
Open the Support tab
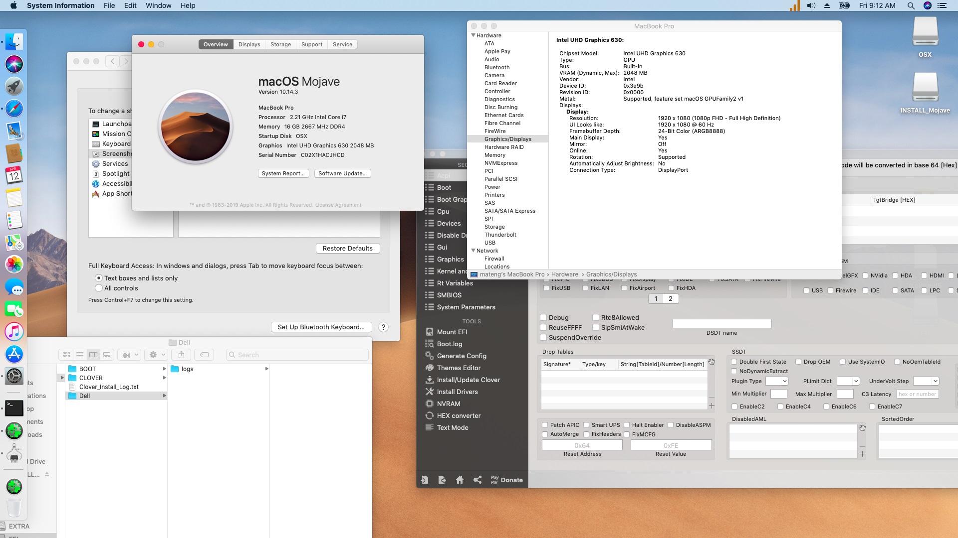pyautogui.click(x=312, y=44)
